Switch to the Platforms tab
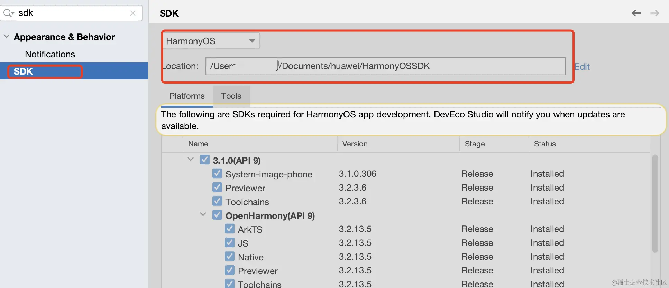The image size is (669, 288). [x=187, y=96]
